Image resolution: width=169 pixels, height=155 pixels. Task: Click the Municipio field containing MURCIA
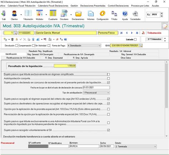click(84, 146)
